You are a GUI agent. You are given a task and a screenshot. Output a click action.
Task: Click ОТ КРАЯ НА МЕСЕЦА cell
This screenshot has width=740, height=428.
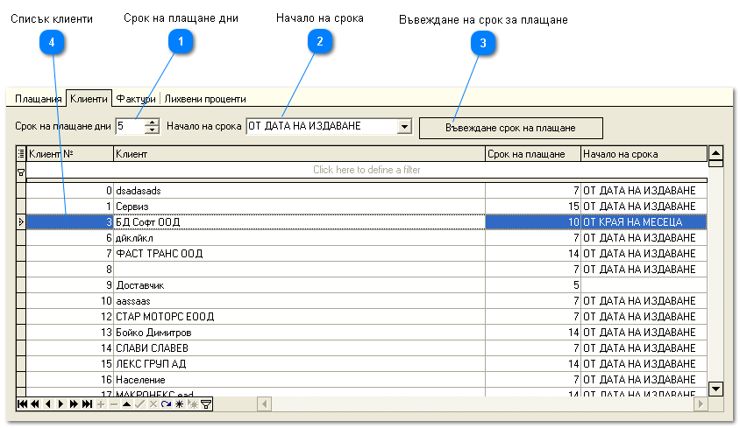(x=644, y=222)
